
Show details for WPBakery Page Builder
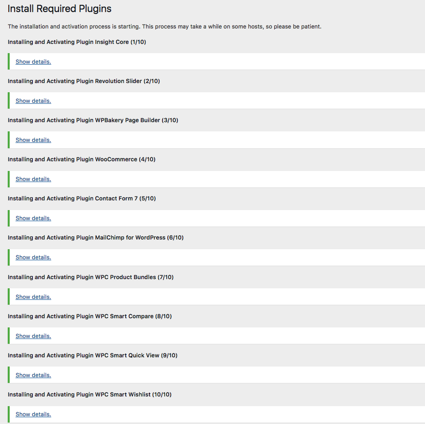coord(33,140)
